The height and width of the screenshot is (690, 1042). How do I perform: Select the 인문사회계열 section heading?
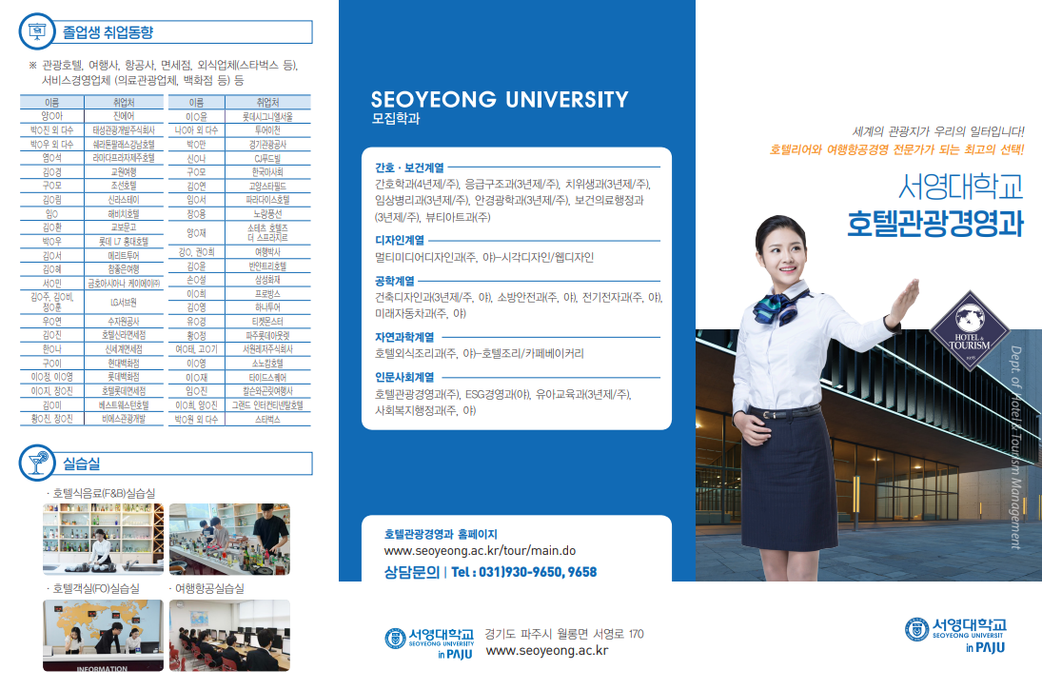click(404, 377)
